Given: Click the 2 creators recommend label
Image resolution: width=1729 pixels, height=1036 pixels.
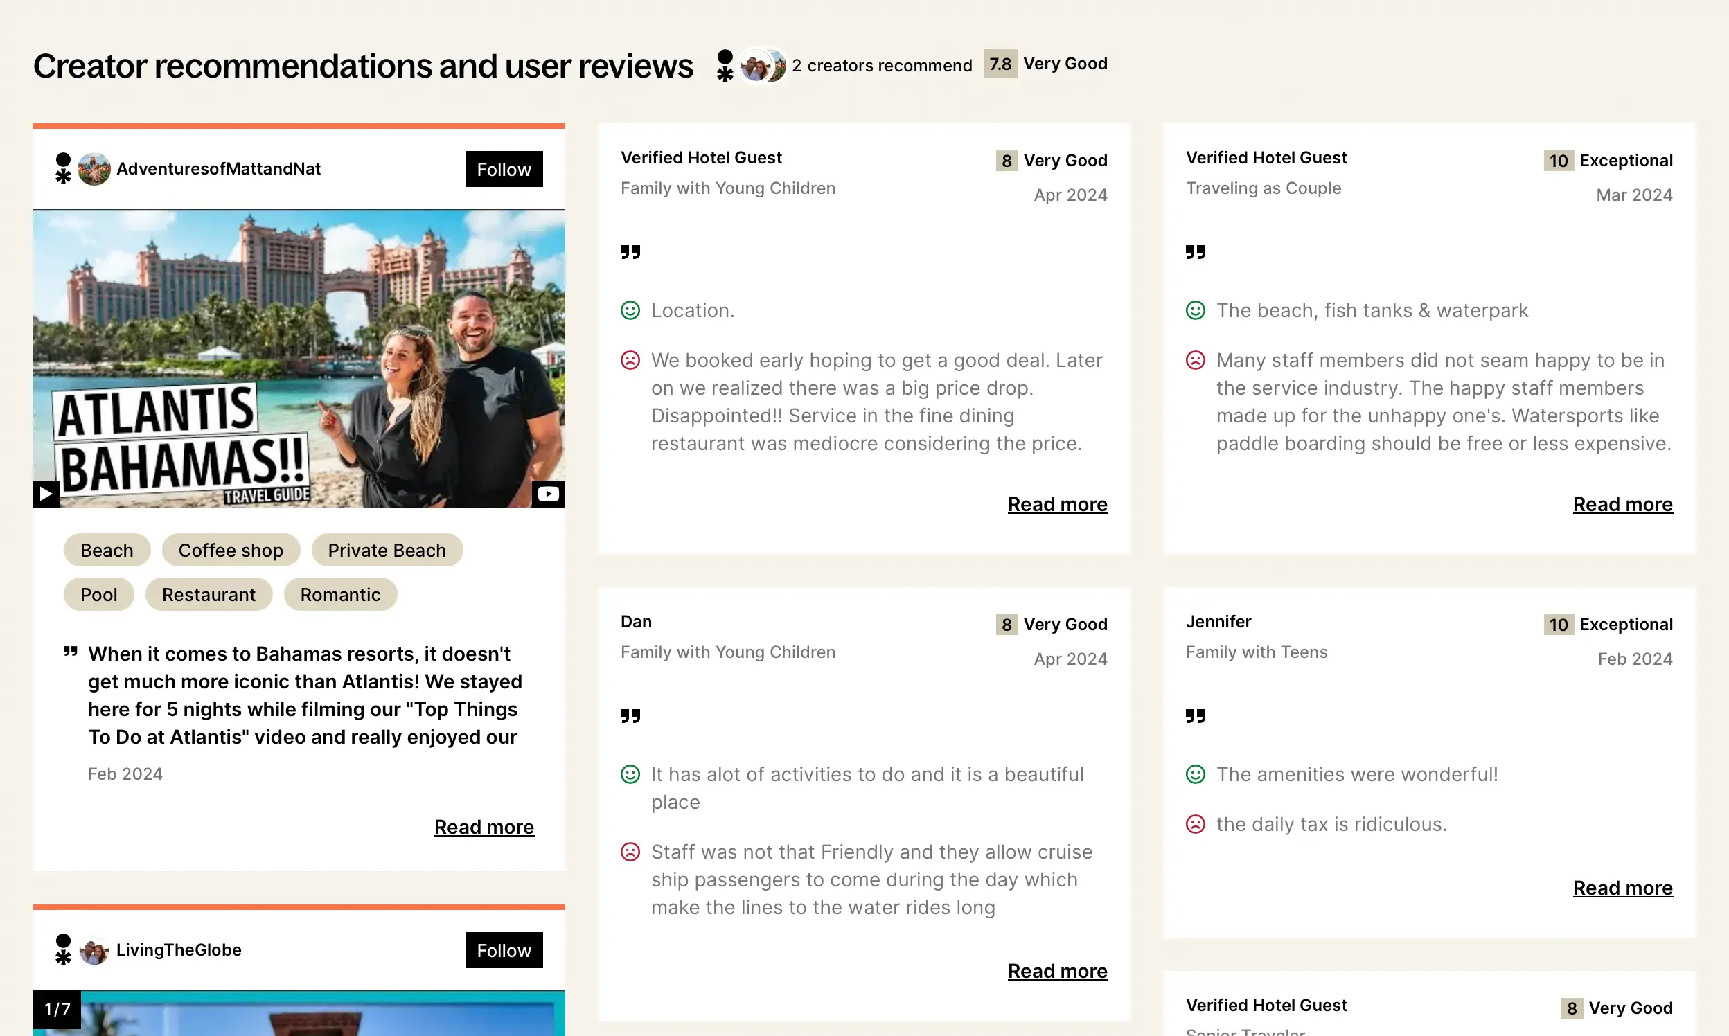Looking at the screenshot, I should point(882,66).
